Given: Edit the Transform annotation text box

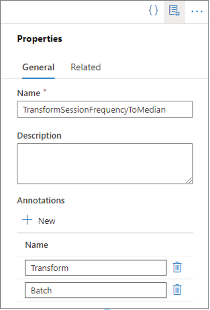Looking at the screenshot, I should [96, 267].
